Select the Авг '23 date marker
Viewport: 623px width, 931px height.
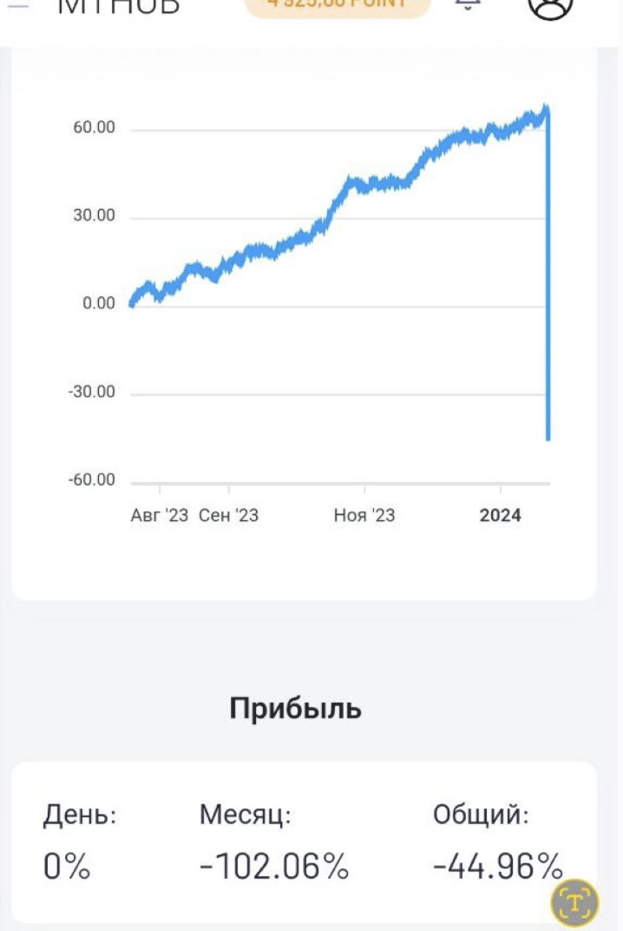[x=159, y=516]
